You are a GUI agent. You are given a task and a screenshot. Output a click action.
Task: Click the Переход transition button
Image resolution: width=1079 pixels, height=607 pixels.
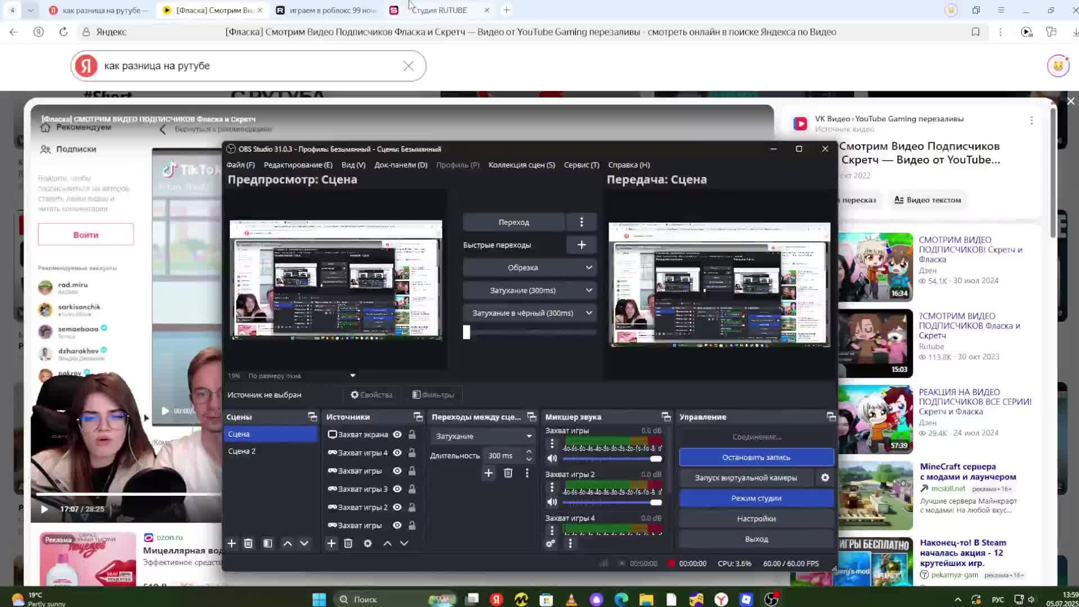[x=514, y=222]
